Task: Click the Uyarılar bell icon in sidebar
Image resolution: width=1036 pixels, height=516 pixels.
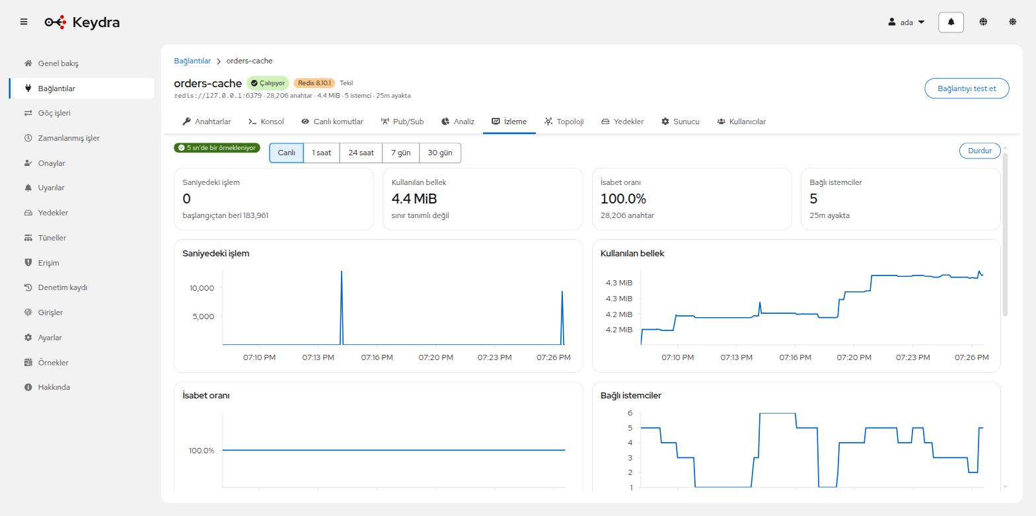Action: 28,188
